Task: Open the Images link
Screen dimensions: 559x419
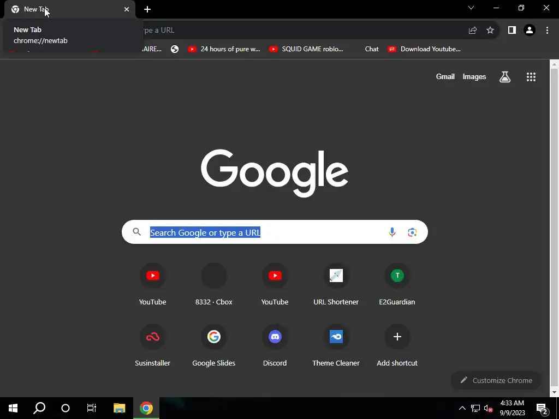Action: coord(474,76)
